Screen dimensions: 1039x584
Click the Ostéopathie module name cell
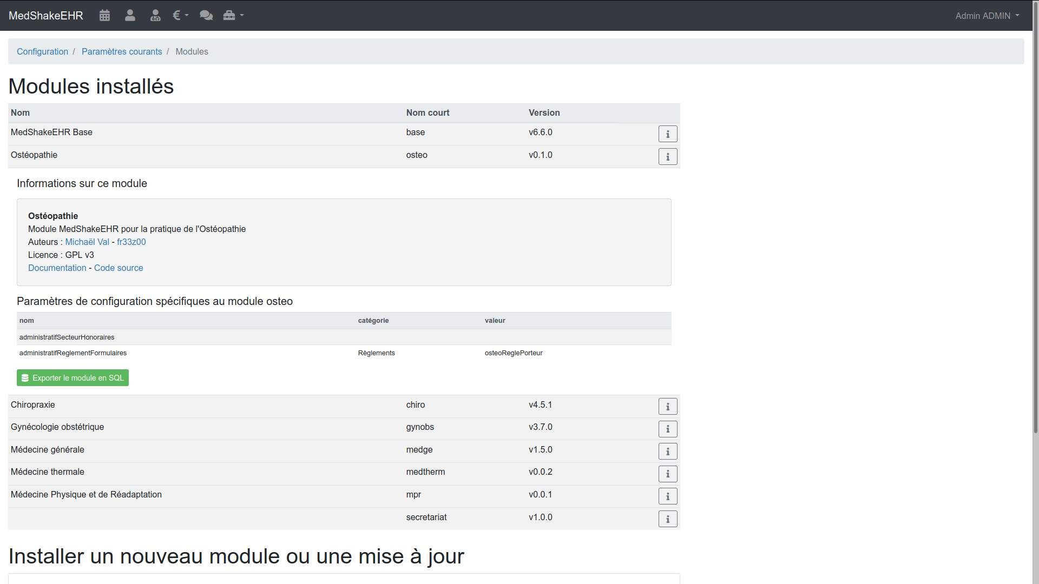click(34, 155)
